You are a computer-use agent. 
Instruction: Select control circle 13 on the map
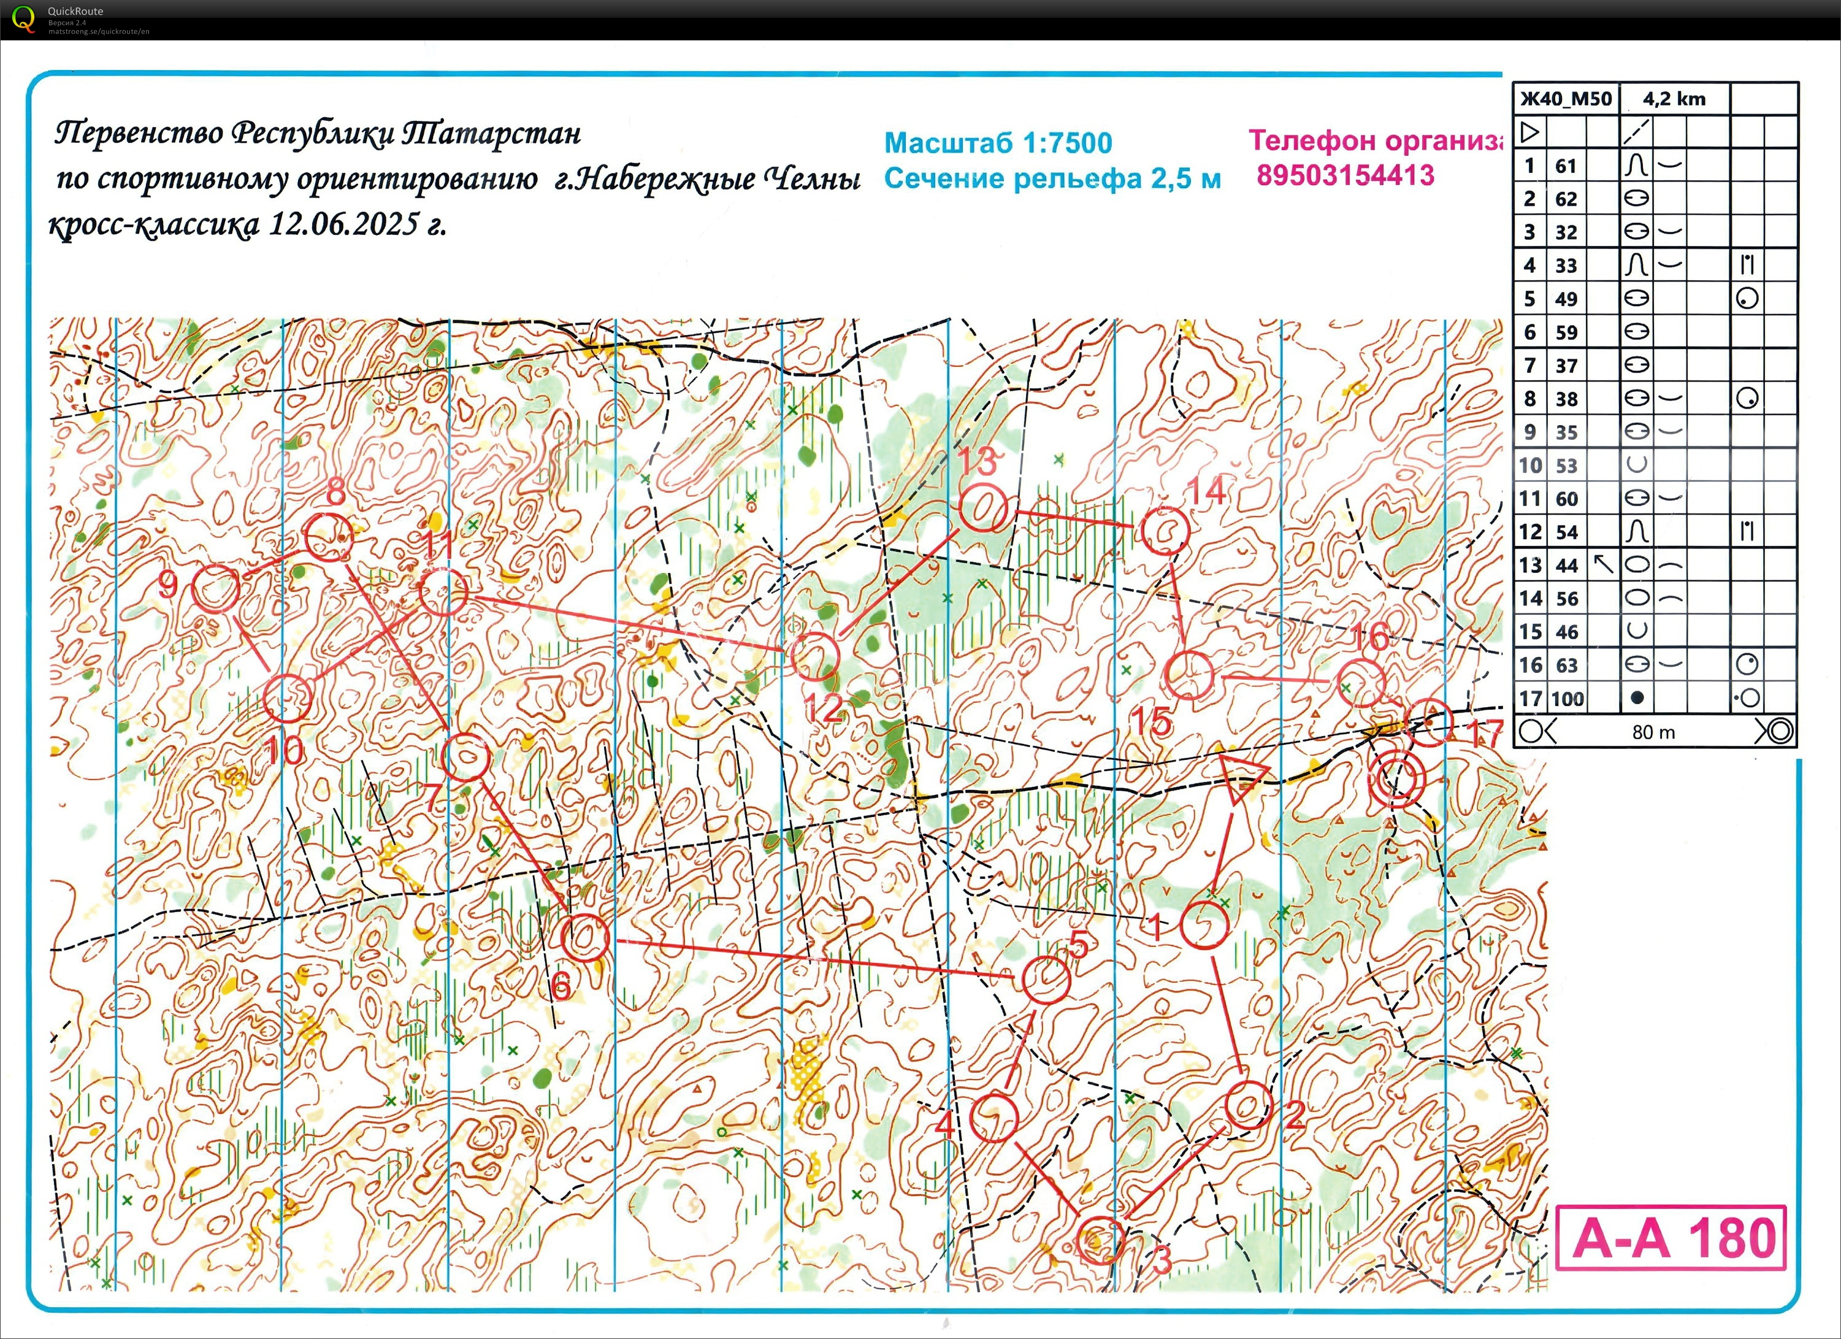point(984,508)
